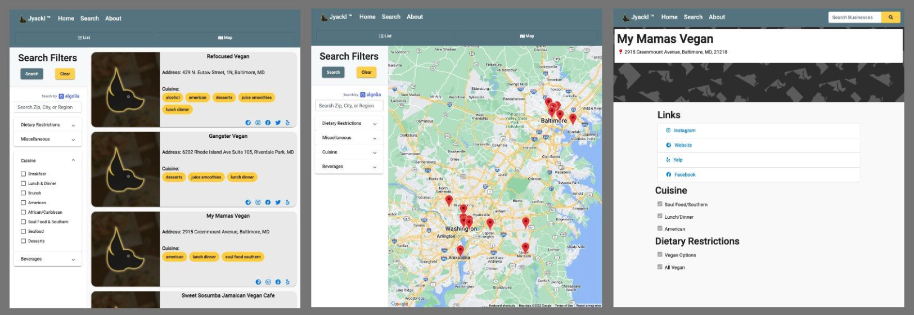The image size is (914, 315).
Task: Open the Yelp icon on the Refocused Vegan card
Action: (287, 123)
